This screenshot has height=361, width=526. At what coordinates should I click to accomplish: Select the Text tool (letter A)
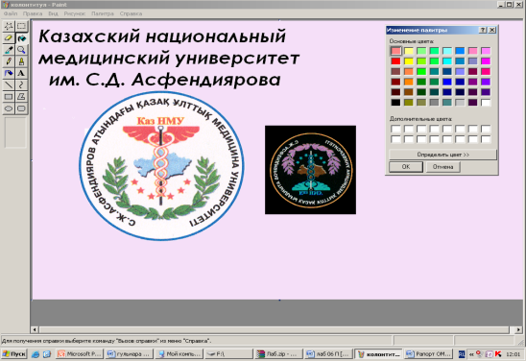pyautogui.click(x=21, y=73)
